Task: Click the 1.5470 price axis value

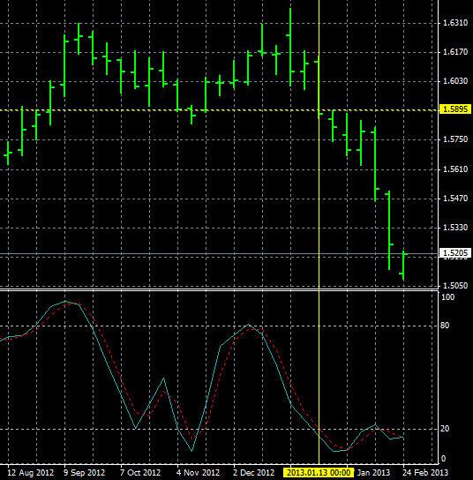Action: click(x=455, y=199)
